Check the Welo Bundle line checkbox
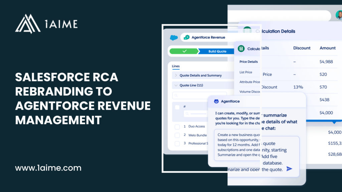 [x=177, y=135]
